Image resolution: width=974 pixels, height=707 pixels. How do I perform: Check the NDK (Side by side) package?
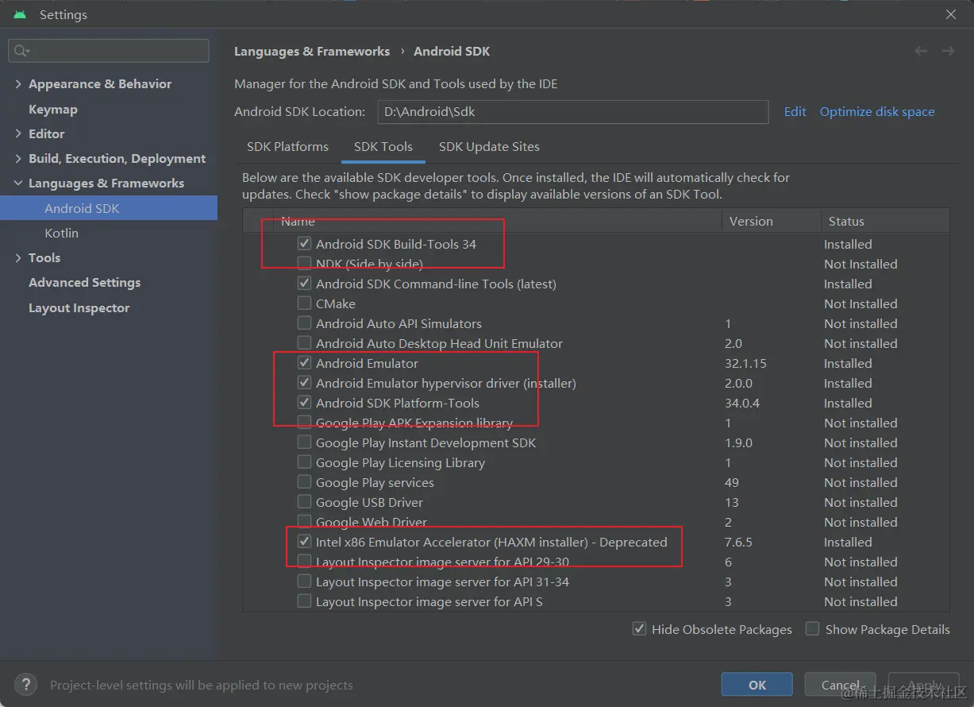click(304, 264)
